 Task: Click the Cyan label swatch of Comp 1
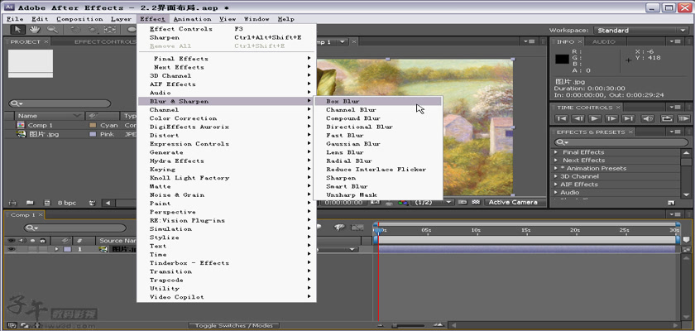pyautogui.click(x=93, y=126)
